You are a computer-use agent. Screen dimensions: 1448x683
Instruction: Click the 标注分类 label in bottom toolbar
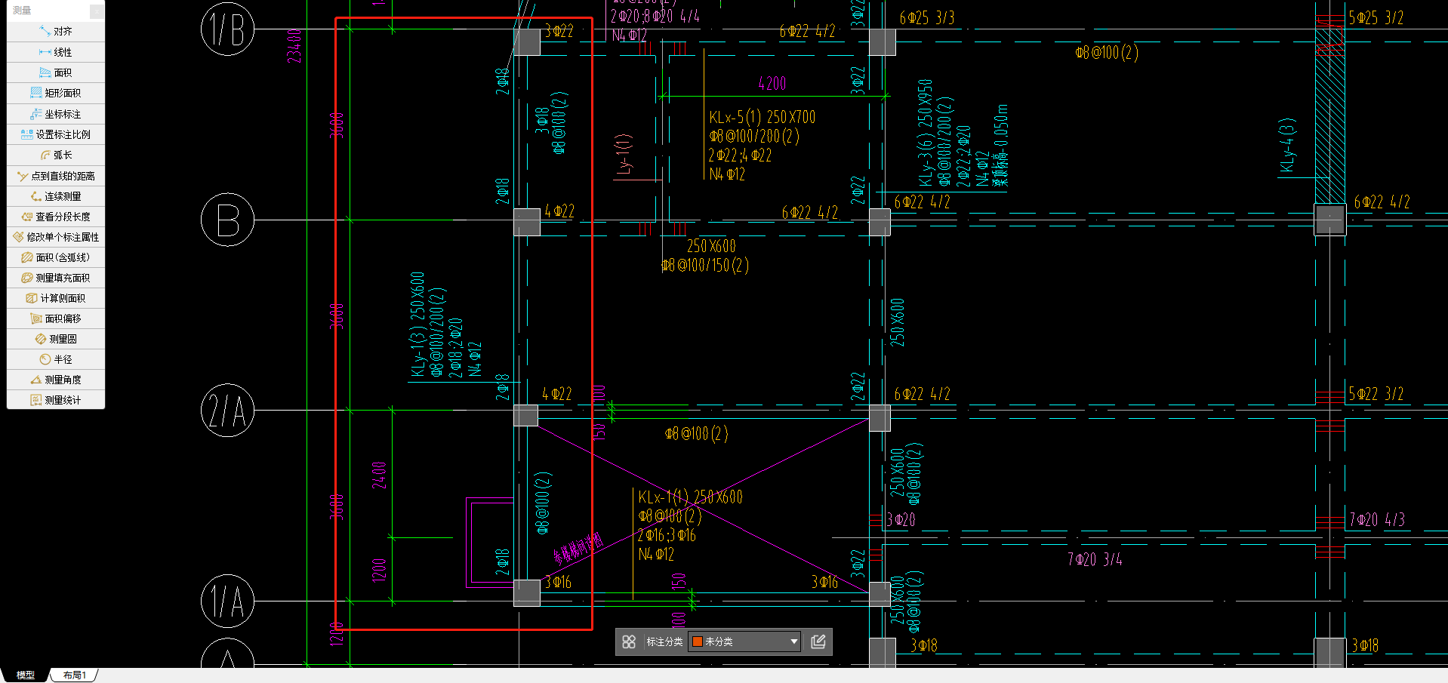pos(664,641)
